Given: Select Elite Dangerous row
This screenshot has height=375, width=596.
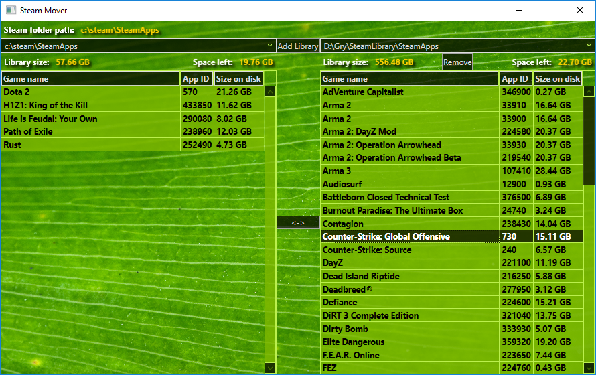Looking at the screenshot, I should click(451, 342).
